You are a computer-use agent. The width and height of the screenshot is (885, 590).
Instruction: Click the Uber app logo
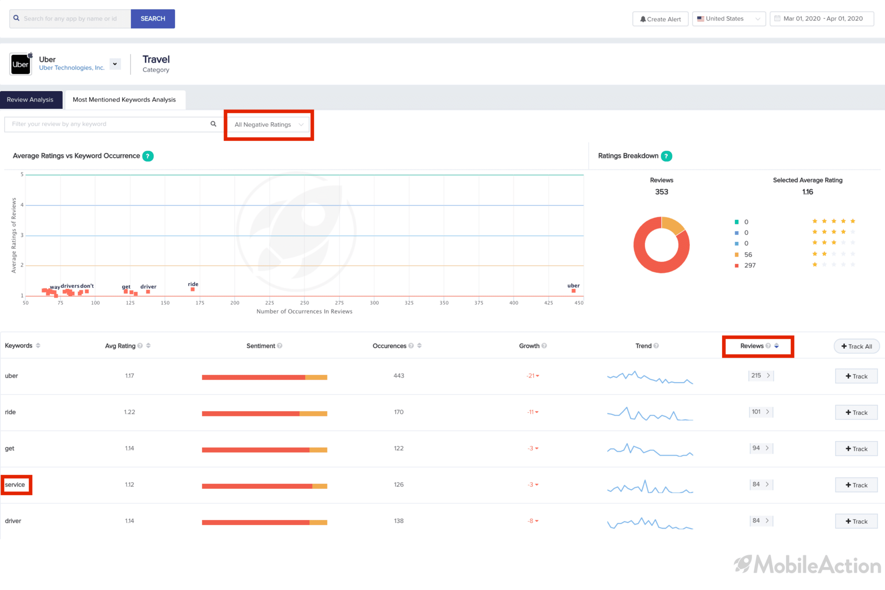(x=20, y=64)
